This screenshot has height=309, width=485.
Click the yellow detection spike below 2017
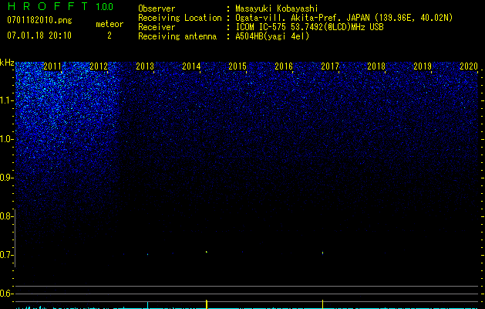click(x=322, y=304)
